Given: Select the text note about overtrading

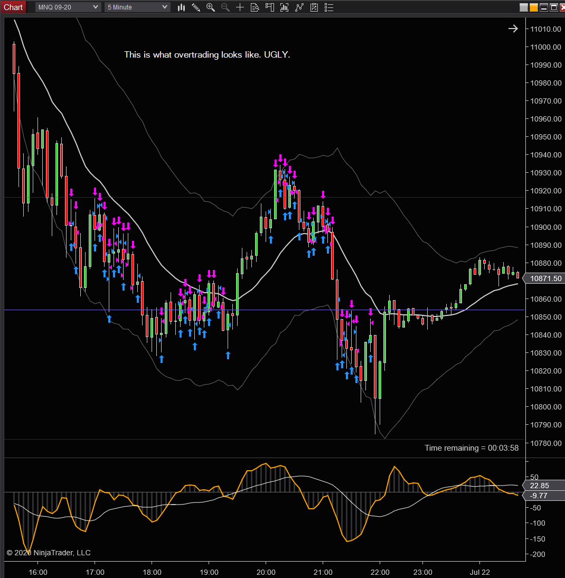Looking at the screenshot, I should coord(207,54).
